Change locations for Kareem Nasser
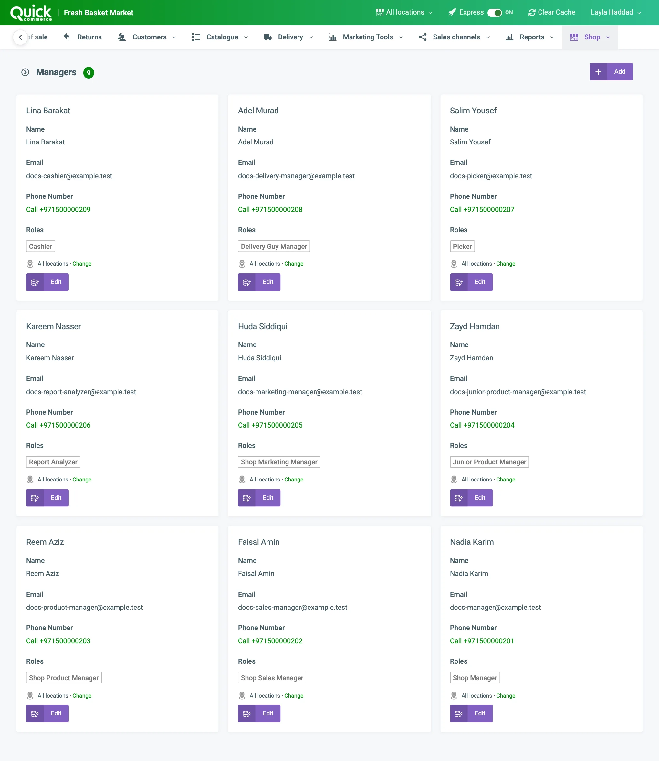 [x=82, y=479]
